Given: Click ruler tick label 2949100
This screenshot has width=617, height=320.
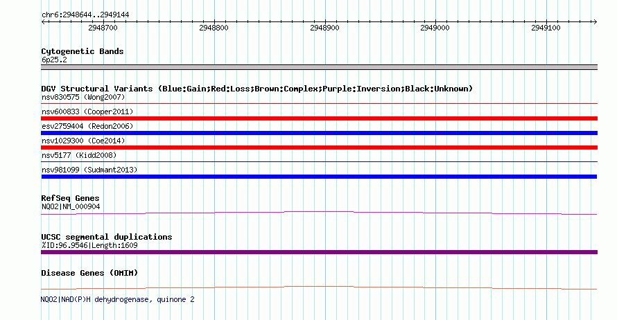Looking at the screenshot, I should point(546,28).
